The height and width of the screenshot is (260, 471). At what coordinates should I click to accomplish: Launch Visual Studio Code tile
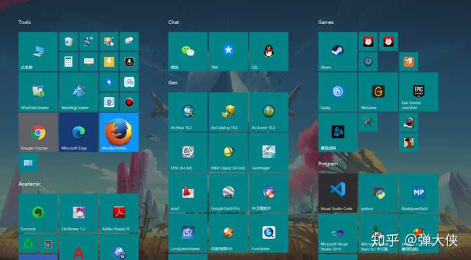338,193
